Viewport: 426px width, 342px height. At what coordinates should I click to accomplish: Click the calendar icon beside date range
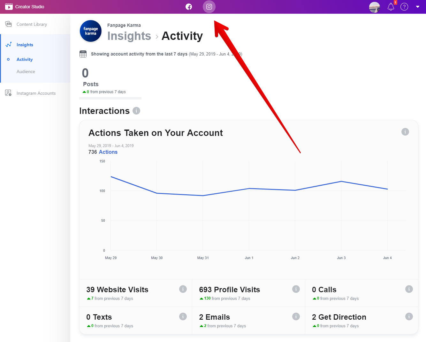click(x=83, y=54)
